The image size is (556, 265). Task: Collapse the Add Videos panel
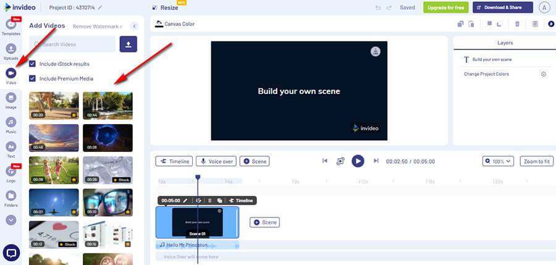pos(134,26)
